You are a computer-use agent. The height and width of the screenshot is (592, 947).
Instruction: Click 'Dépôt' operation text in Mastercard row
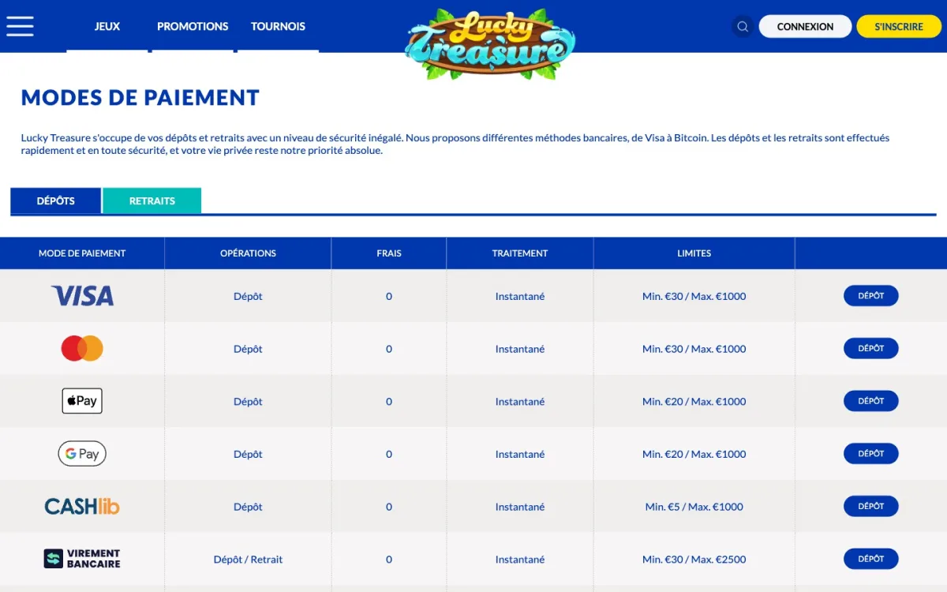tap(248, 349)
